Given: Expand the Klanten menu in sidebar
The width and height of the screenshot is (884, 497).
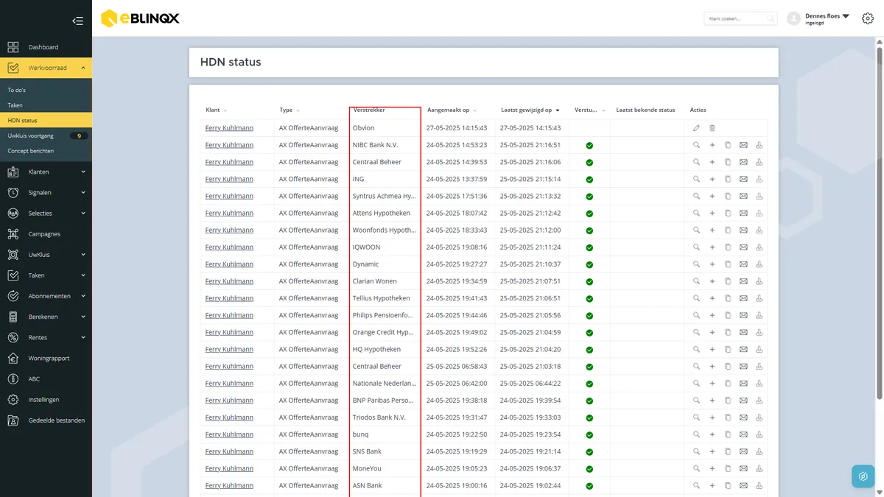Looking at the screenshot, I should [x=83, y=172].
